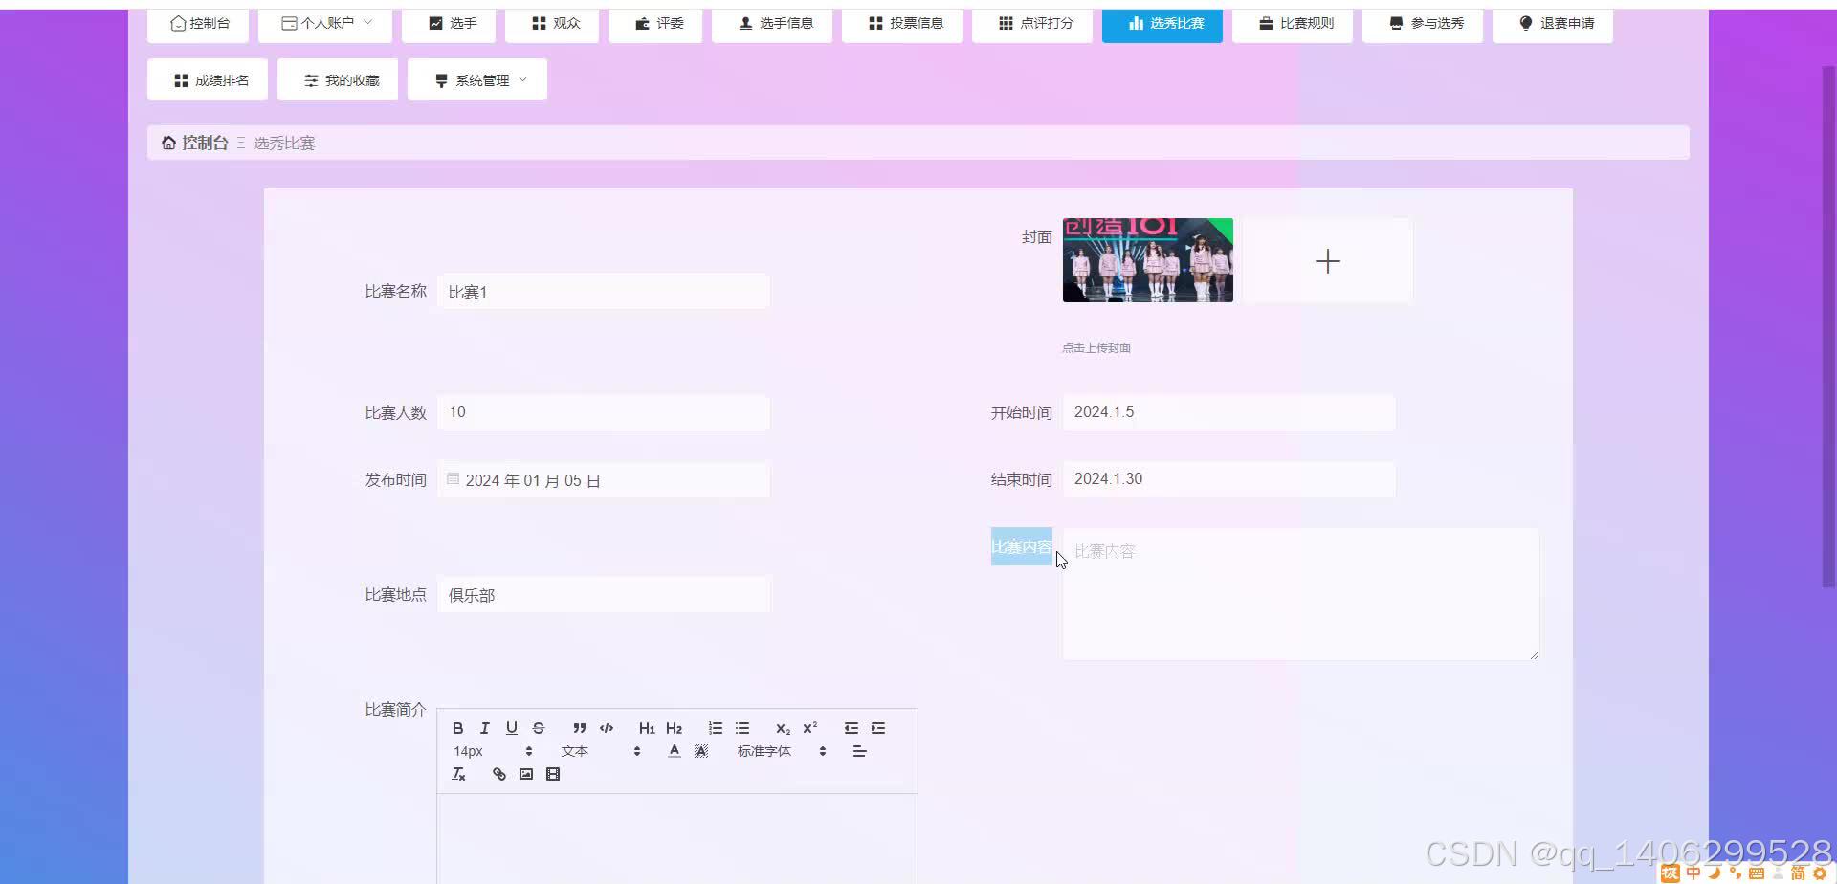The width and height of the screenshot is (1837, 884).
Task: Insert an ordered numbered list
Action: tap(715, 728)
